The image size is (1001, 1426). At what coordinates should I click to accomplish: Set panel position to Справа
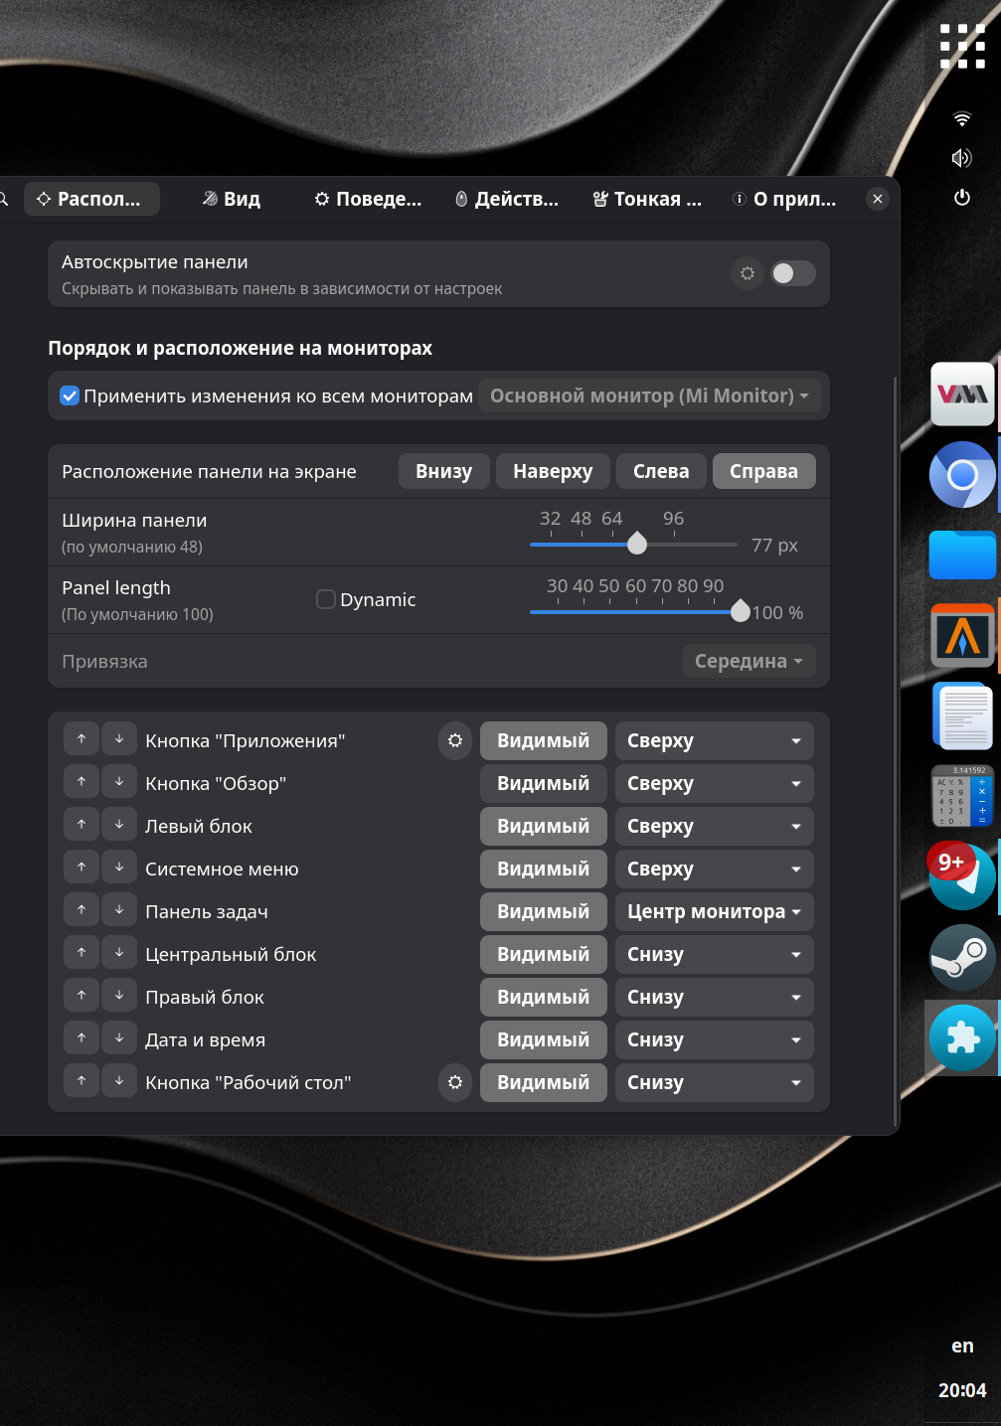pyautogui.click(x=763, y=471)
